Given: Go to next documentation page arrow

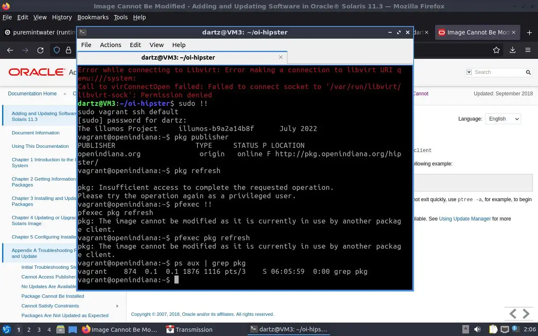Looking at the screenshot, I should pos(526,314).
